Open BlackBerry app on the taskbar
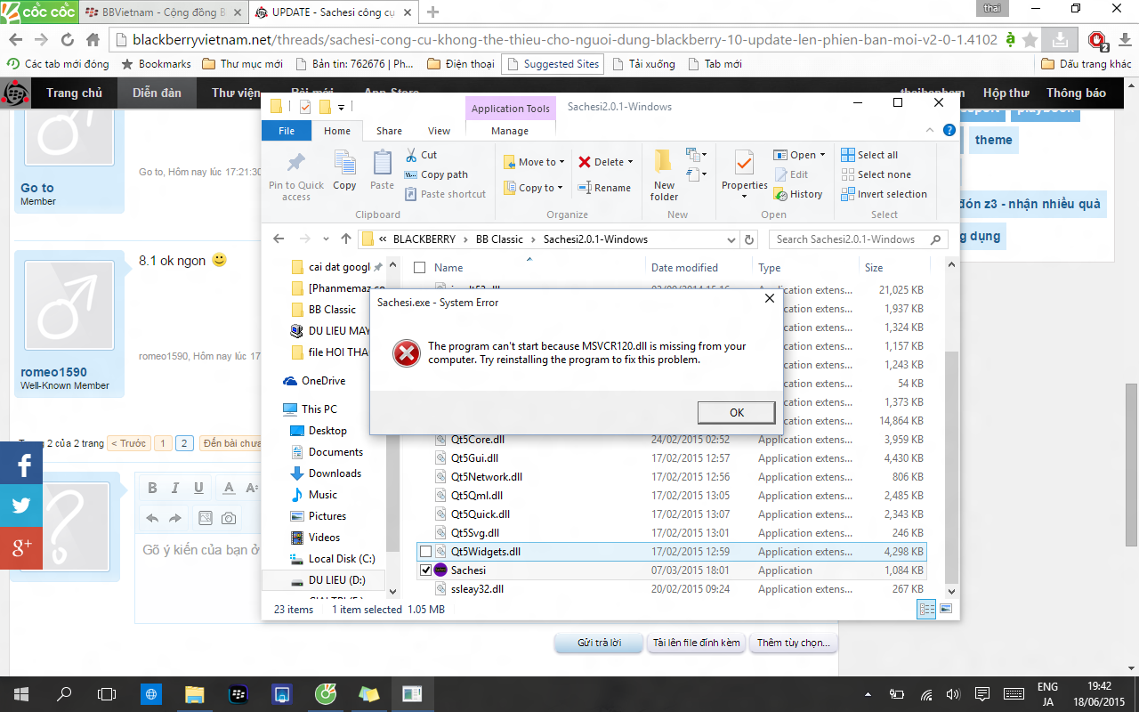Image resolution: width=1139 pixels, height=712 pixels. tap(238, 693)
